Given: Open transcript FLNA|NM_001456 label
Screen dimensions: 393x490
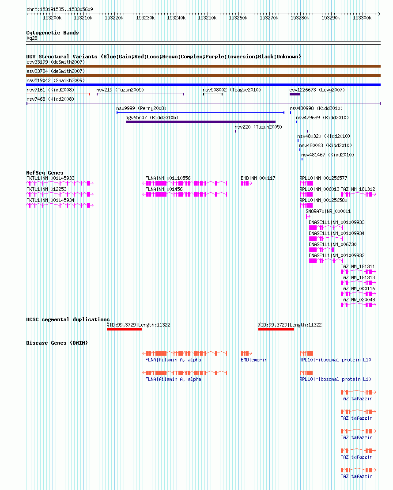Looking at the screenshot, I should pos(164,190).
